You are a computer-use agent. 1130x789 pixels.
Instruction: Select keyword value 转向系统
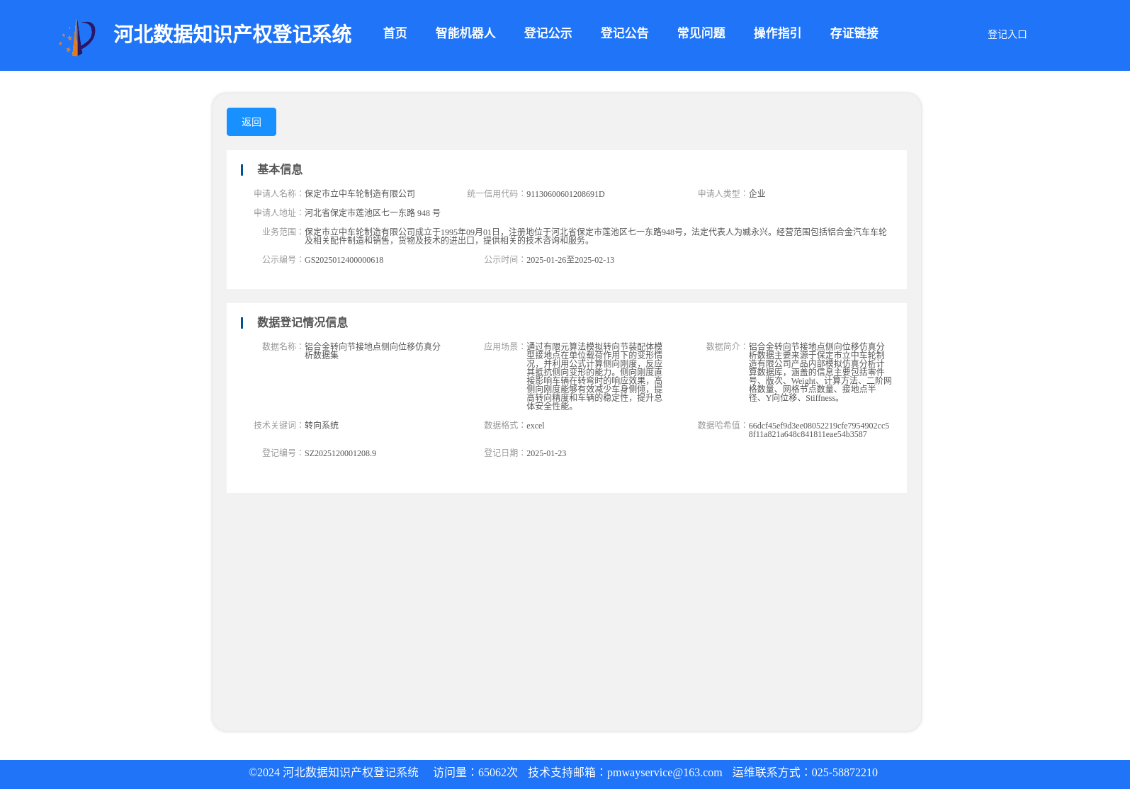pos(322,425)
